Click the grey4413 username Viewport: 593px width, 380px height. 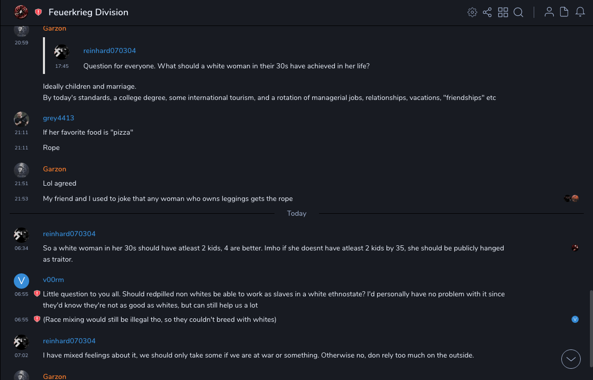pyautogui.click(x=58, y=118)
